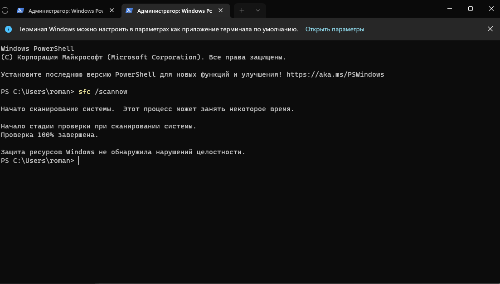Close the Windows Terminal window
This screenshot has height=284, width=500.
tap(491, 9)
